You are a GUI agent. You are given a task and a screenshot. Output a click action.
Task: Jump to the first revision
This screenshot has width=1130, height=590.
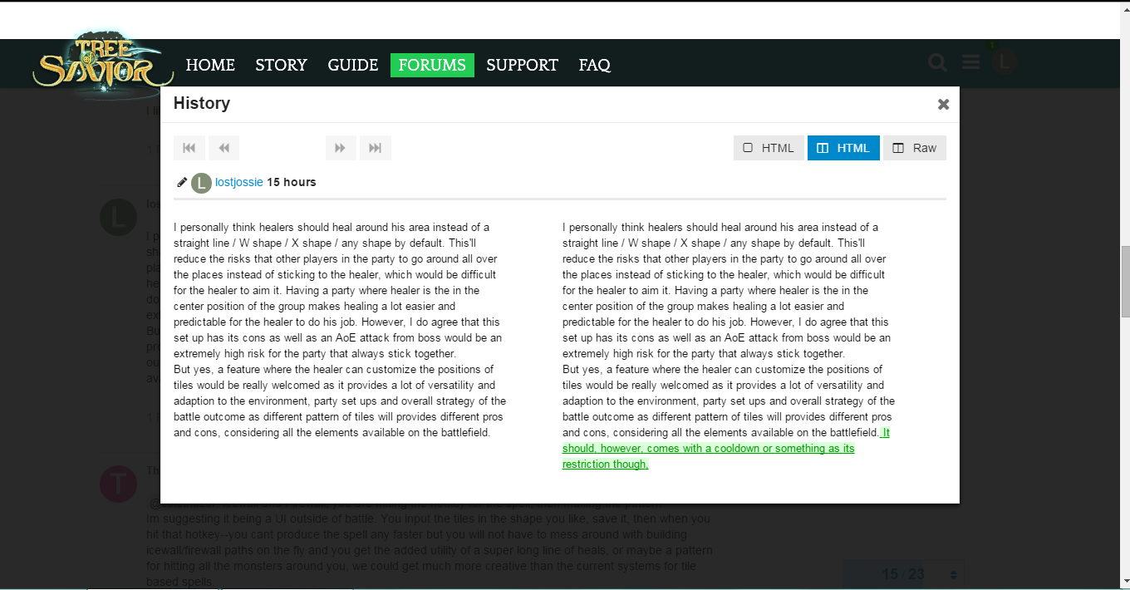(x=189, y=148)
